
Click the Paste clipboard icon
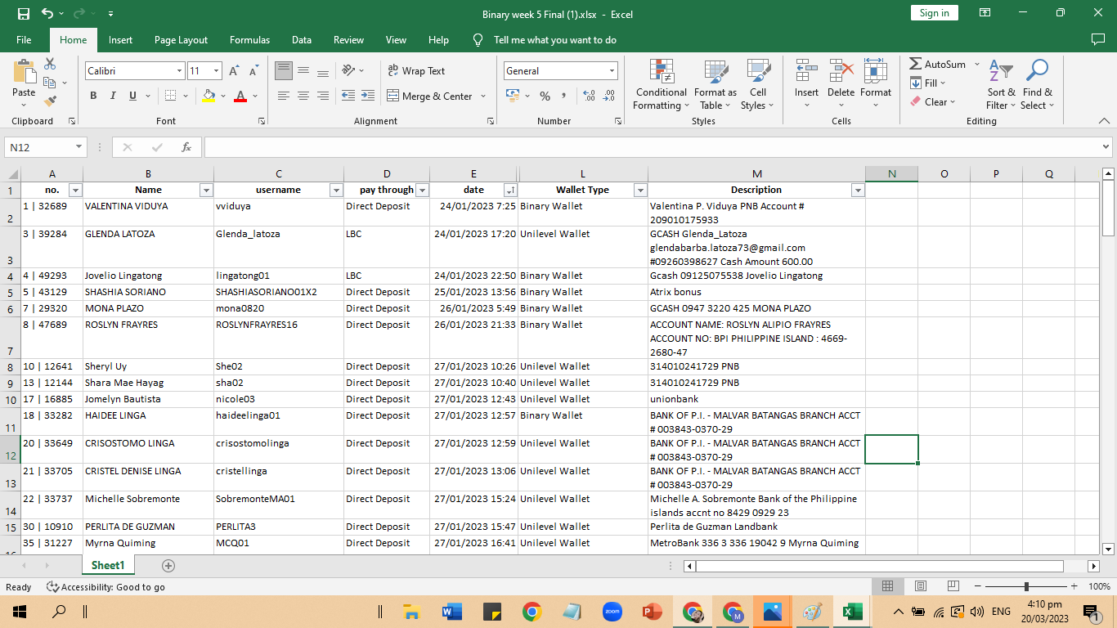[x=24, y=72]
